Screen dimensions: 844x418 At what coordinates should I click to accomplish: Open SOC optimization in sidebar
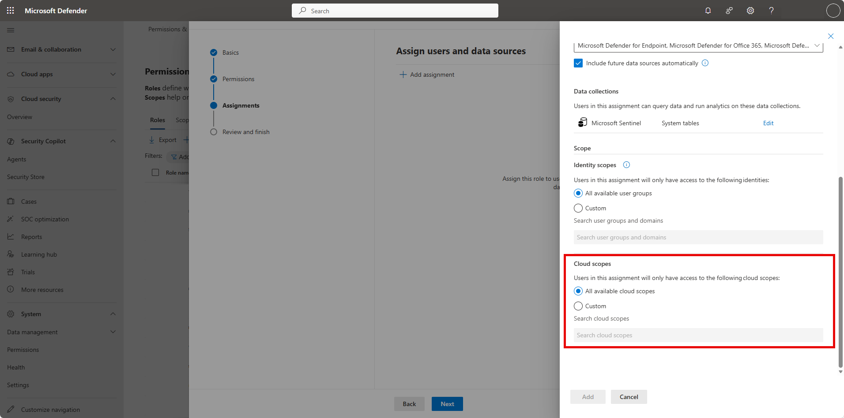tap(45, 219)
